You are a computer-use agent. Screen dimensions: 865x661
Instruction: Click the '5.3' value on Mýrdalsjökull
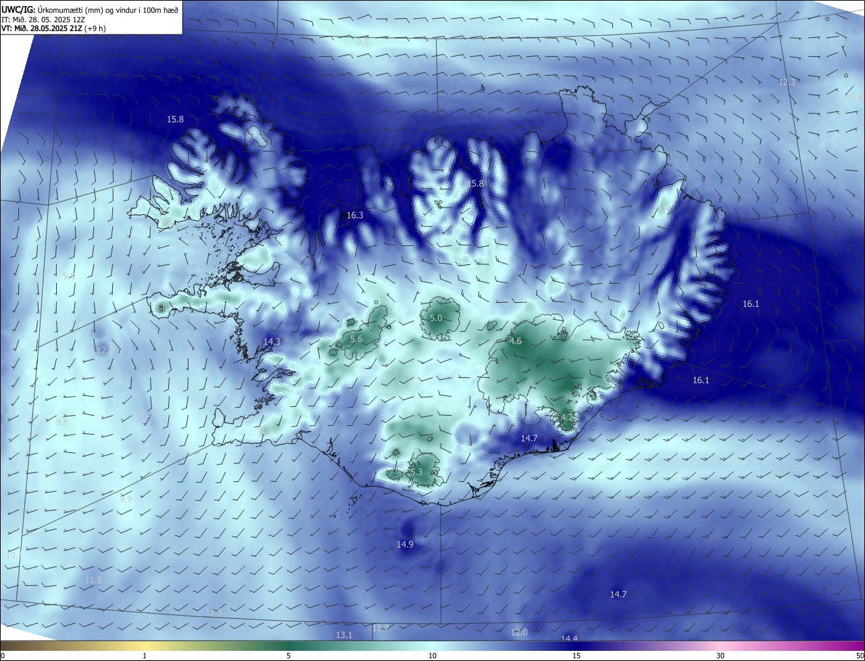tap(416, 472)
